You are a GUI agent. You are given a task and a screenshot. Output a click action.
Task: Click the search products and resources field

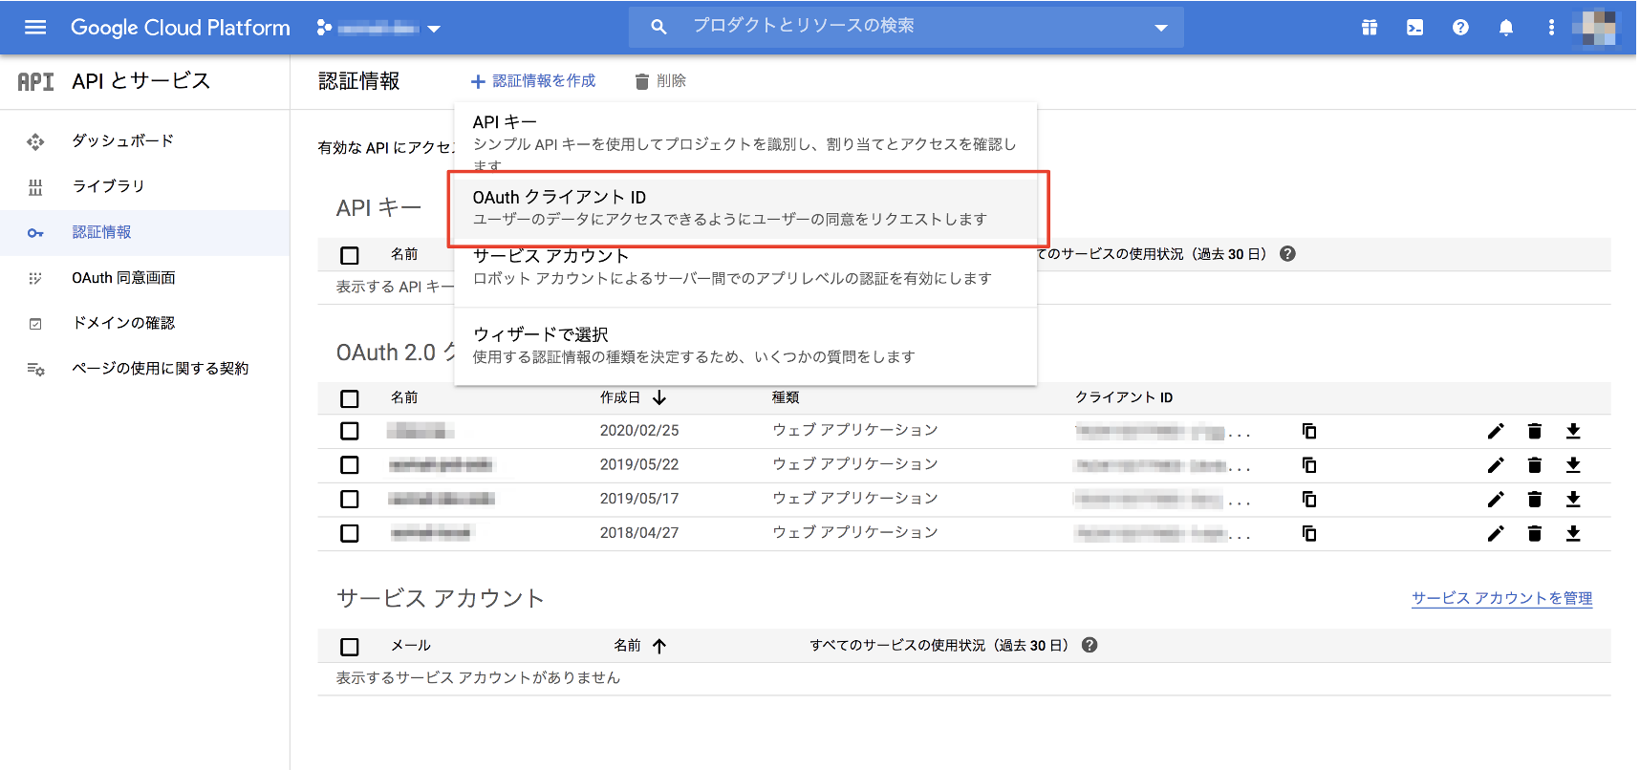pos(905,27)
